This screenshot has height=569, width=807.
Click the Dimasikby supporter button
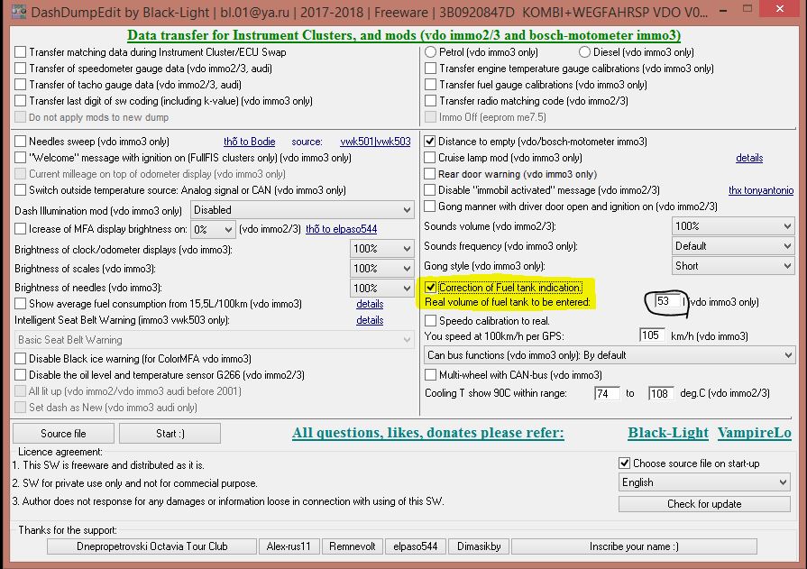(479, 546)
